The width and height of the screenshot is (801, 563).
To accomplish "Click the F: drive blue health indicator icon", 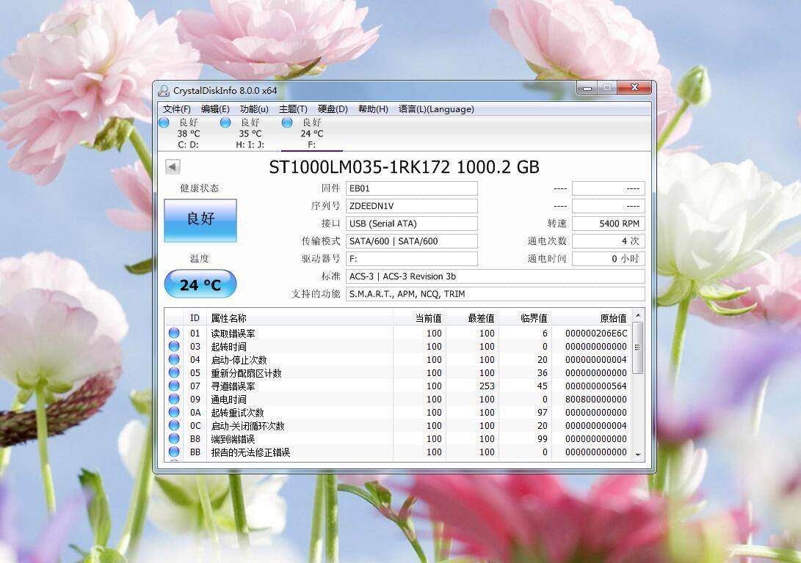I will [286, 122].
